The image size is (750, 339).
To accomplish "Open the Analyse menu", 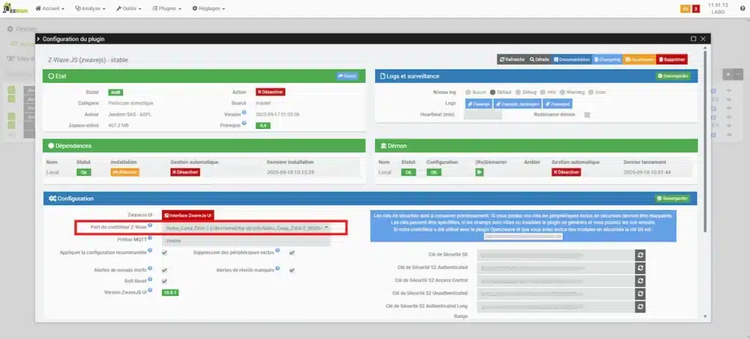I will point(90,9).
